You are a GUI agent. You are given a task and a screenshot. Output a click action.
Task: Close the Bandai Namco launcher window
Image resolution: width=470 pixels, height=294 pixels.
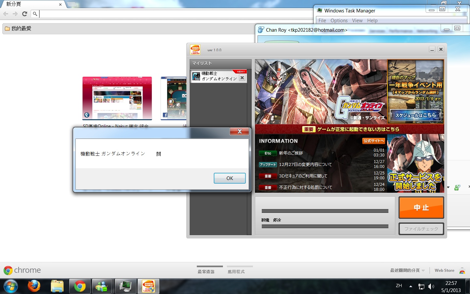coord(441,49)
